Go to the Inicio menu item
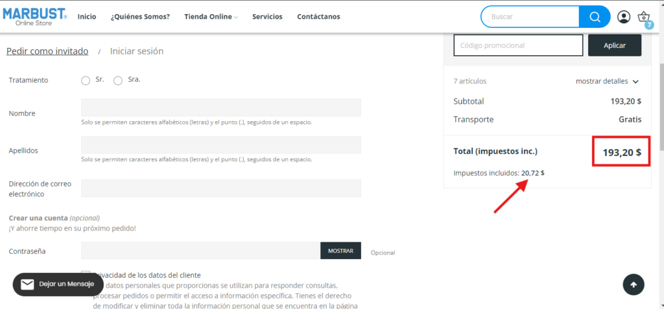The height and width of the screenshot is (309, 664). pyautogui.click(x=87, y=17)
